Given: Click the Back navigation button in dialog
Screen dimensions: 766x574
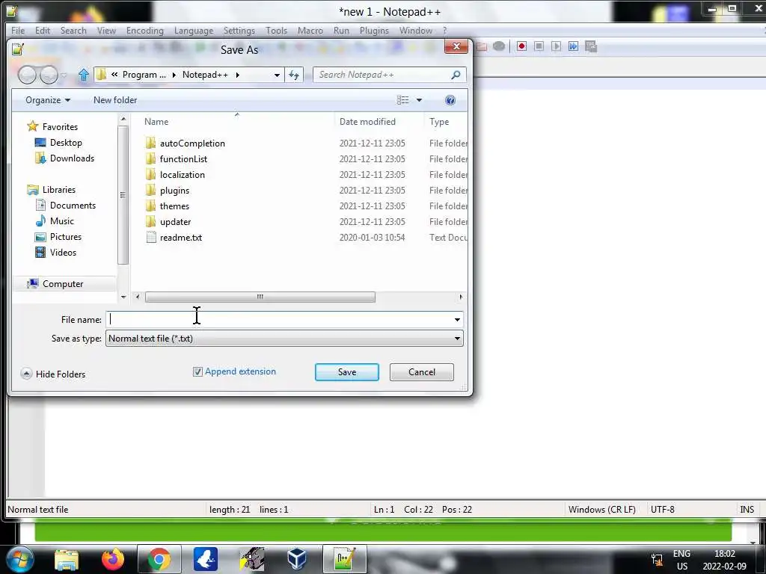Looking at the screenshot, I should click(x=28, y=75).
